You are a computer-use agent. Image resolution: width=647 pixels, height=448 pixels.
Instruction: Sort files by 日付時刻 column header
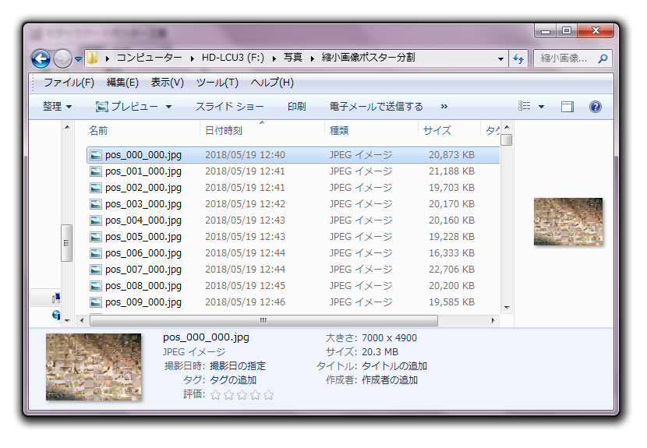(223, 131)
